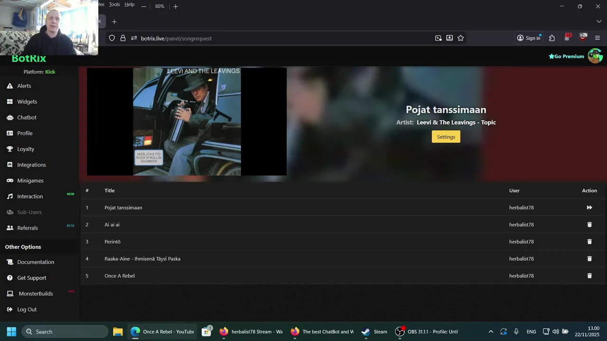Open the browser hamburger menu

[598, 38]
